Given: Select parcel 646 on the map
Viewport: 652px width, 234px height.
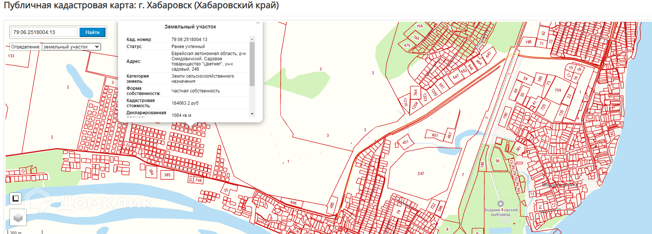Looking at the screenshot, I should 293,203.
